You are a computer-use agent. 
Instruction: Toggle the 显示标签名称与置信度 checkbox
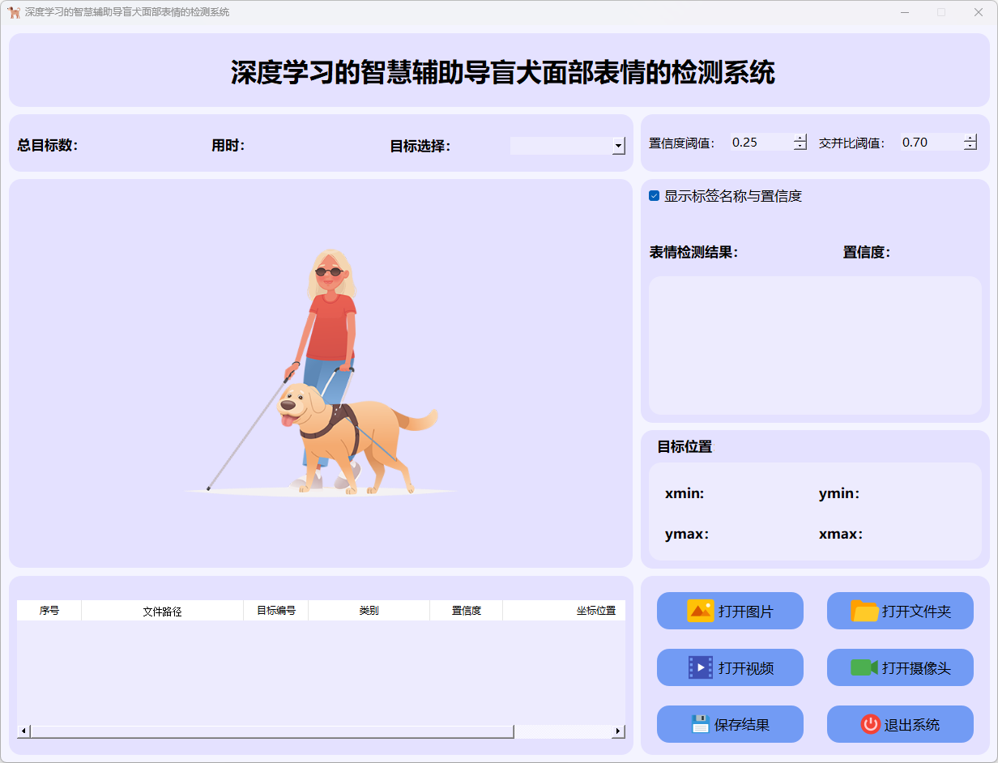pyautogui.click(x=655, y=196)
